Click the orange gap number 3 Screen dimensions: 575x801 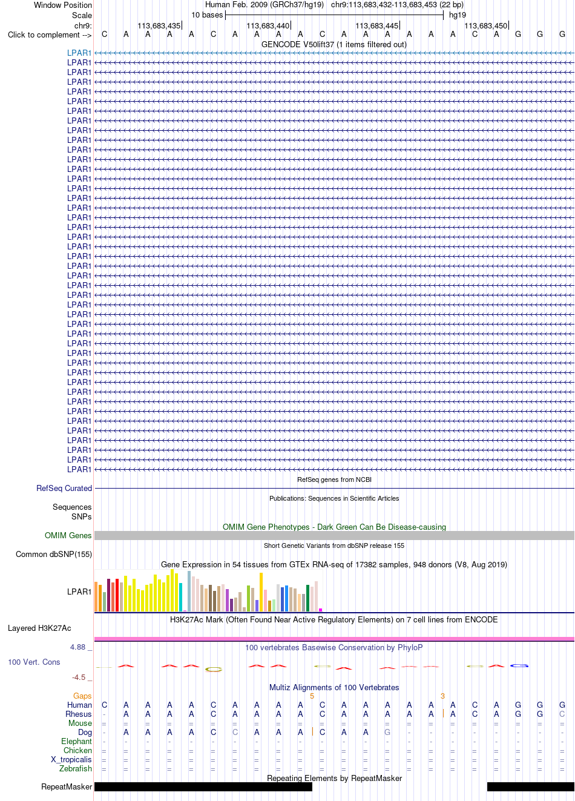coord(443,696)
